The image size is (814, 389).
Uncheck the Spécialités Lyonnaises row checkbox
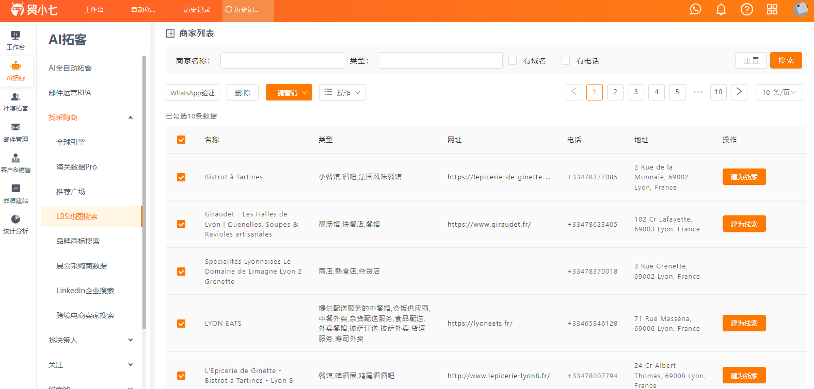coord(181,272)
